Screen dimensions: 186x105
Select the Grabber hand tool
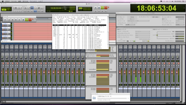pyautogui.click(x=35, y=8)
